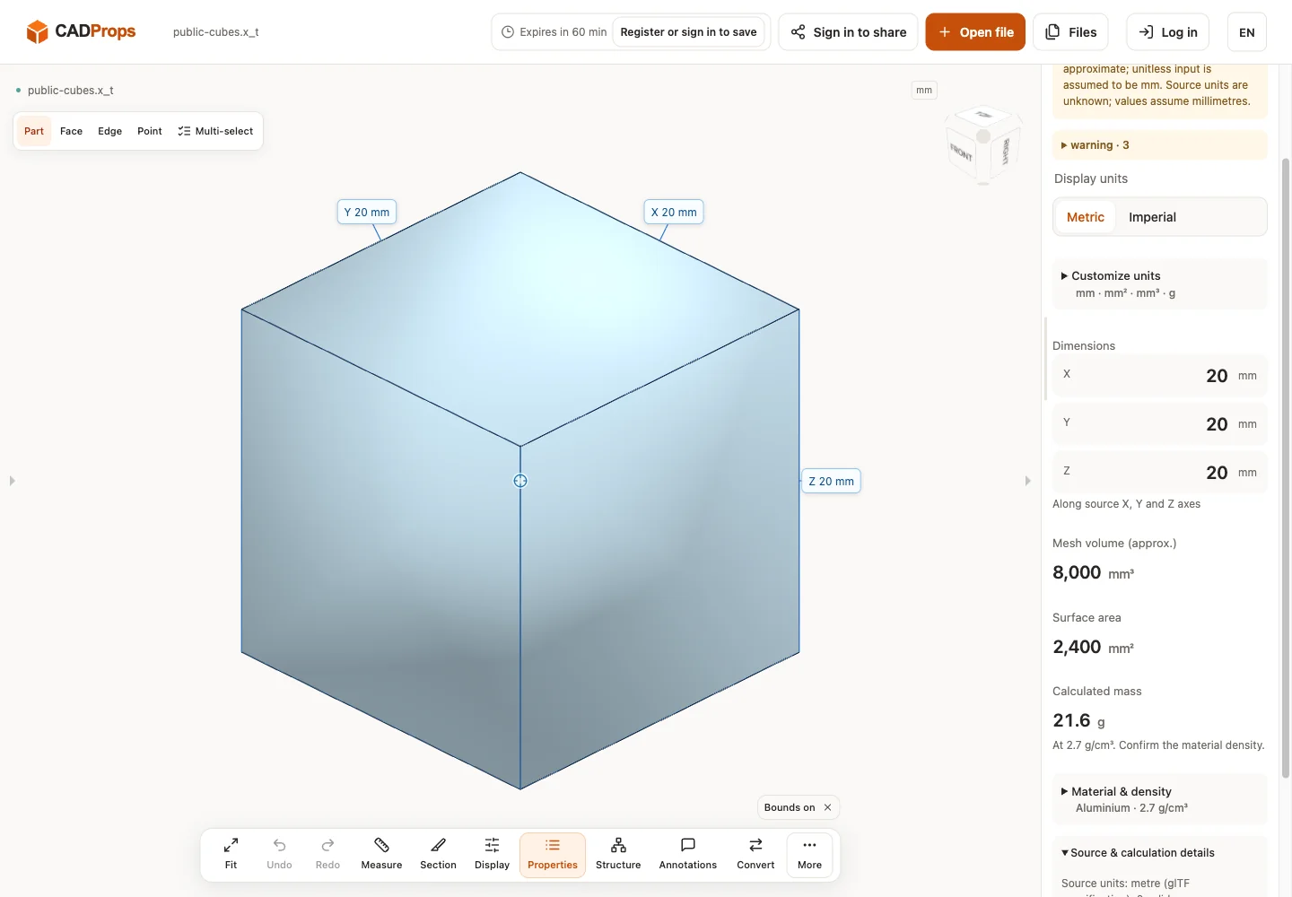Toggle Multi-select mode
1292x897 pixels.
coord(215,131)
